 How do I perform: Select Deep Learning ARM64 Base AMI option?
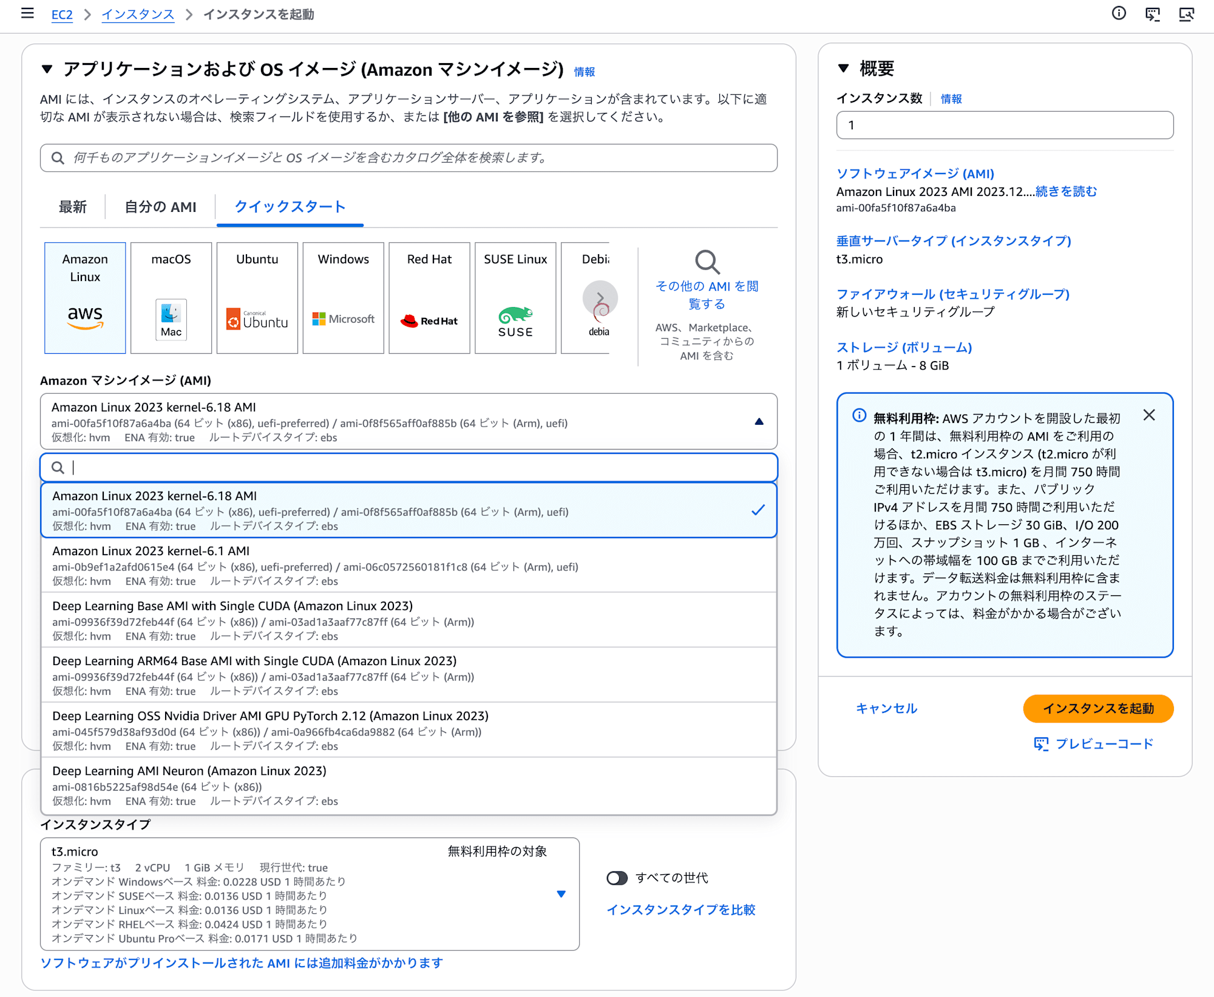409,675
